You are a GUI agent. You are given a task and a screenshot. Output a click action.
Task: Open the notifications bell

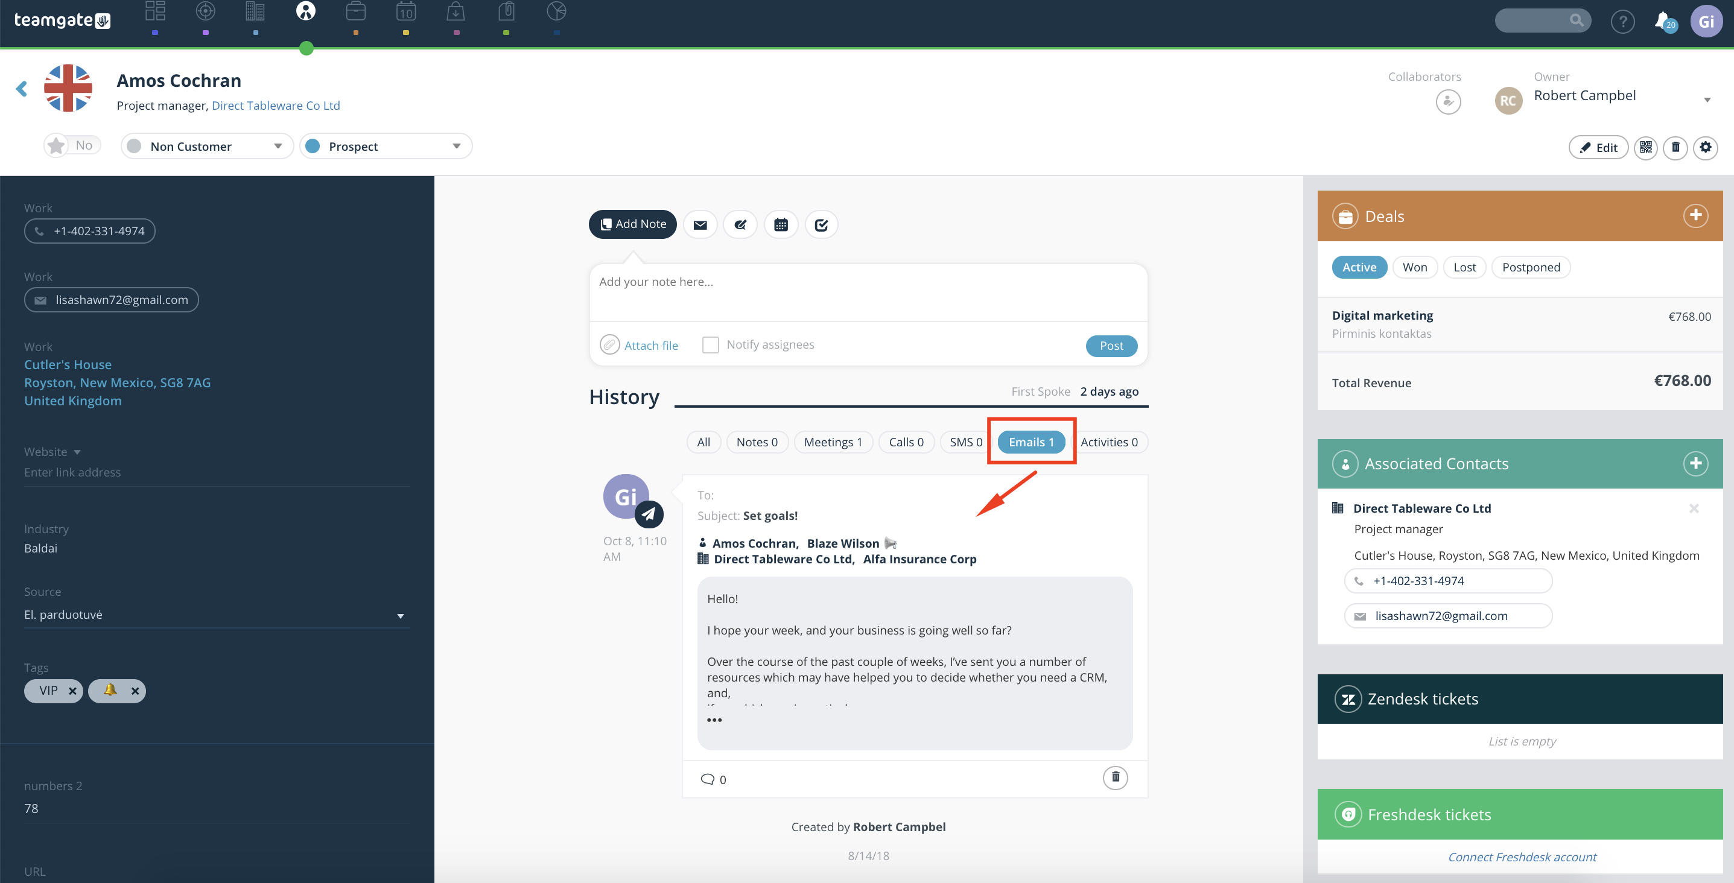point(1665,22)
